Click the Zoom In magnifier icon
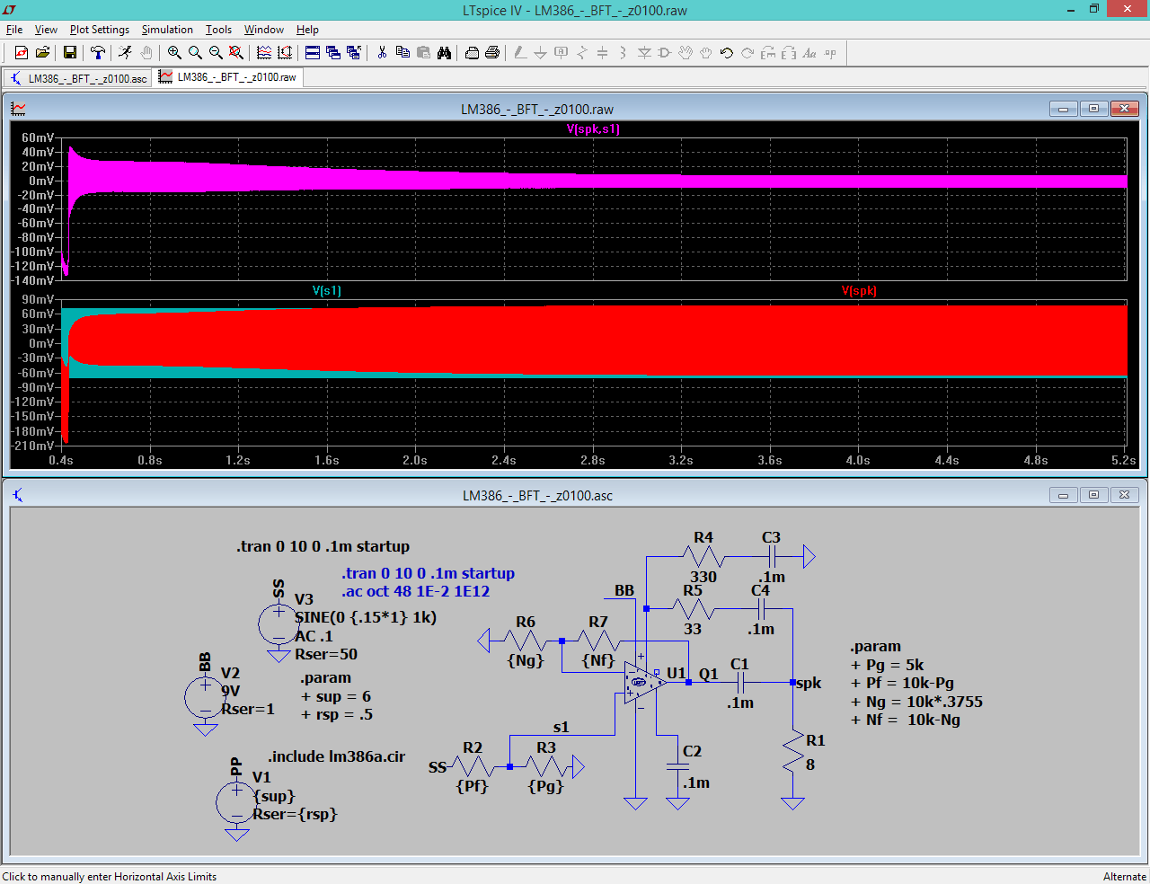Image resolution: width=1150 pixels, height=884 pixels. point(174,53)
